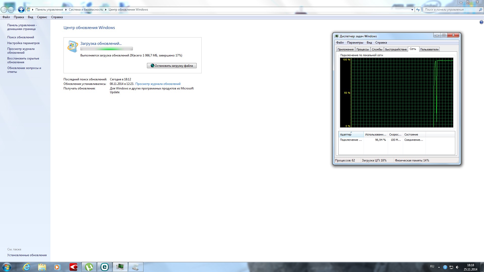Image resolution: width=484 pixels, height=272 pixels.
Task: Open the volume speaker tray icon
Action: point(457,267)
